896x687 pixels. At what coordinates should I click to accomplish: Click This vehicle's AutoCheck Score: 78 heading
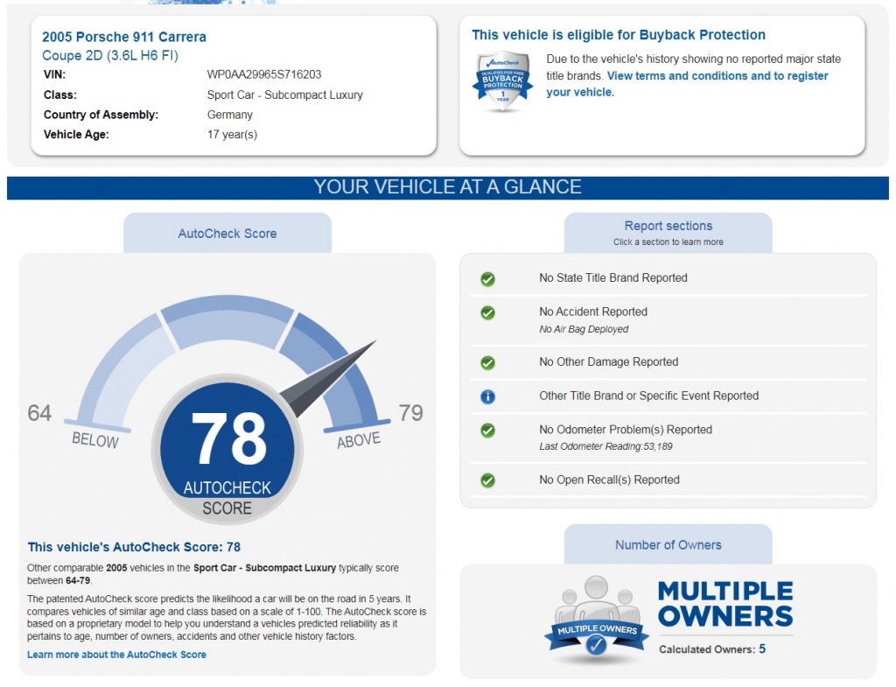(x=134, y=547)
